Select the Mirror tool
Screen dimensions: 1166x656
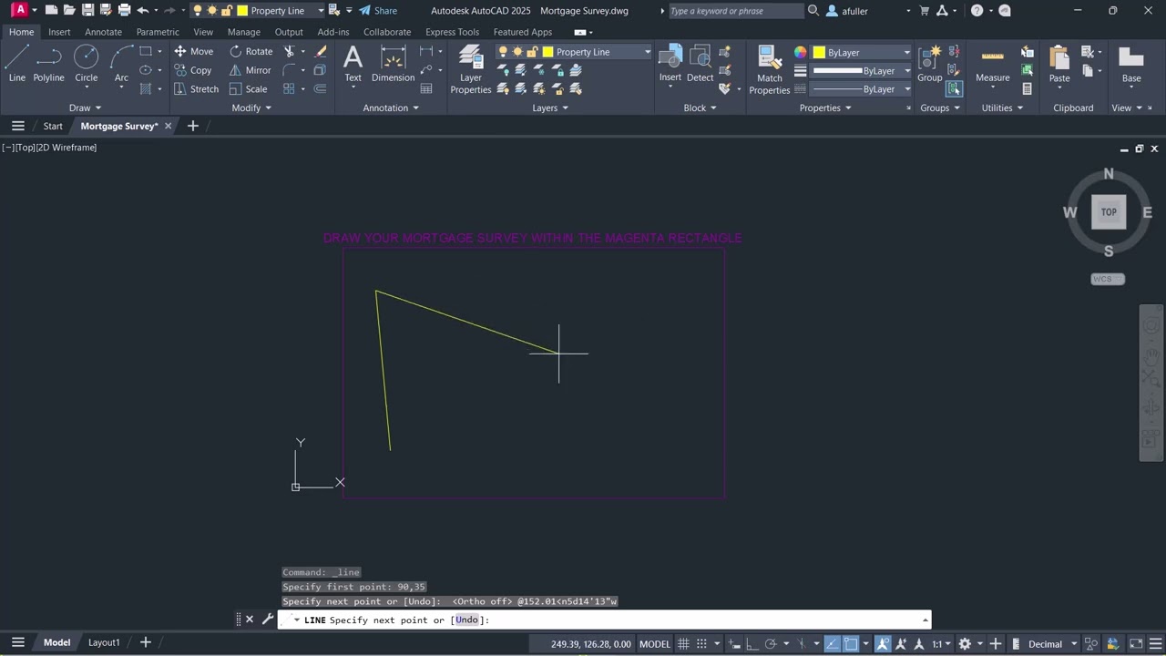coord(250,70)
